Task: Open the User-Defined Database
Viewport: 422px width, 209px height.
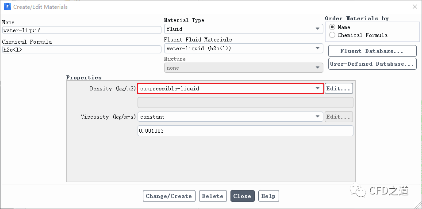Action: [372, 64]
